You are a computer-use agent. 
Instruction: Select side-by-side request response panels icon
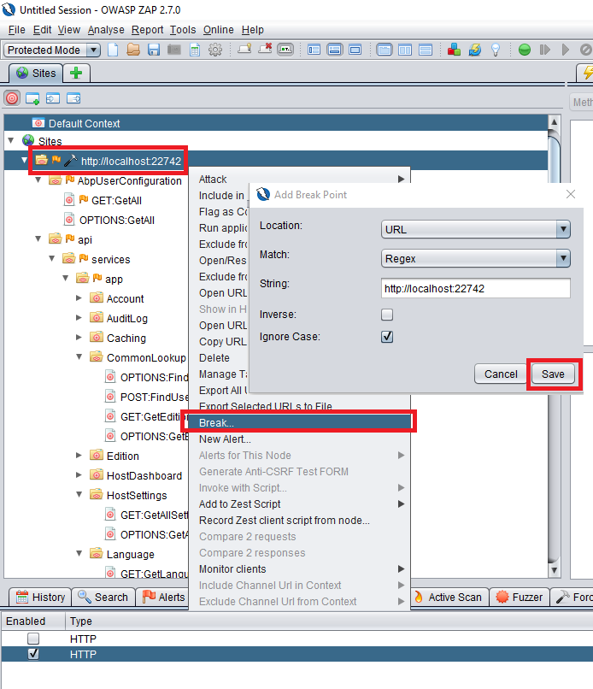click(x=404, y=50)
